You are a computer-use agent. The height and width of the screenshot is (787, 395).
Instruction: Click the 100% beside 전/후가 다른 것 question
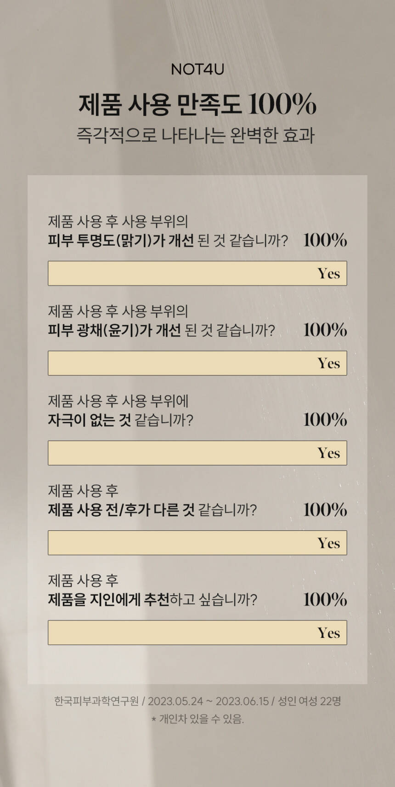pyautogui.click(x=325, y=510)
